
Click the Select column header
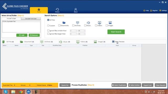tap(4, 45)
